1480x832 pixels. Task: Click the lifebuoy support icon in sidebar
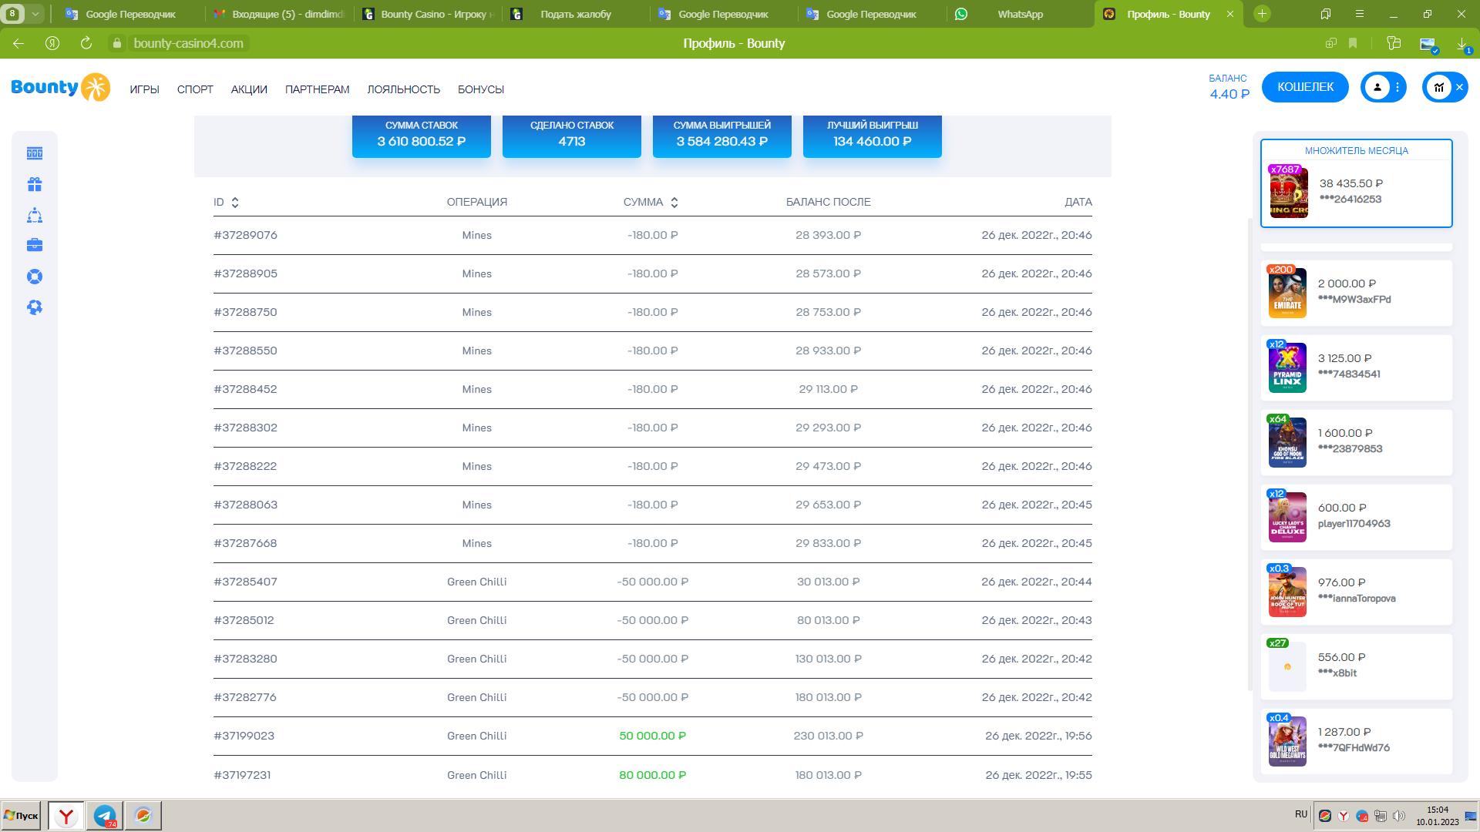35,277
